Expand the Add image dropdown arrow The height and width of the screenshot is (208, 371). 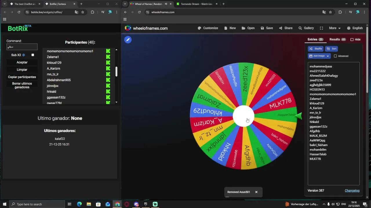(328, 56)
